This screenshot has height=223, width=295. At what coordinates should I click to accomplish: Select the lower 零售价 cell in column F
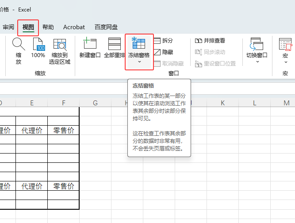63,186
